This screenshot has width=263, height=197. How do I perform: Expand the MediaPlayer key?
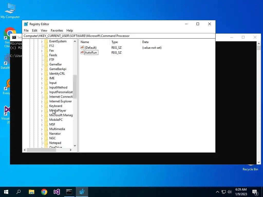42,111
